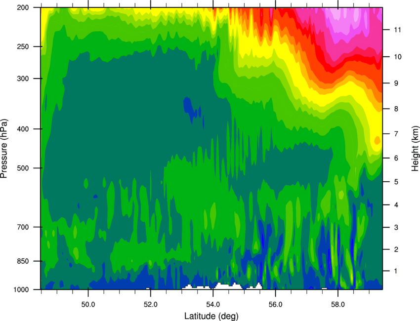Viewport: 420px width, 321px height.
Task: Click the 52.0 latitude tick label
Action: [x=151, y=305]
